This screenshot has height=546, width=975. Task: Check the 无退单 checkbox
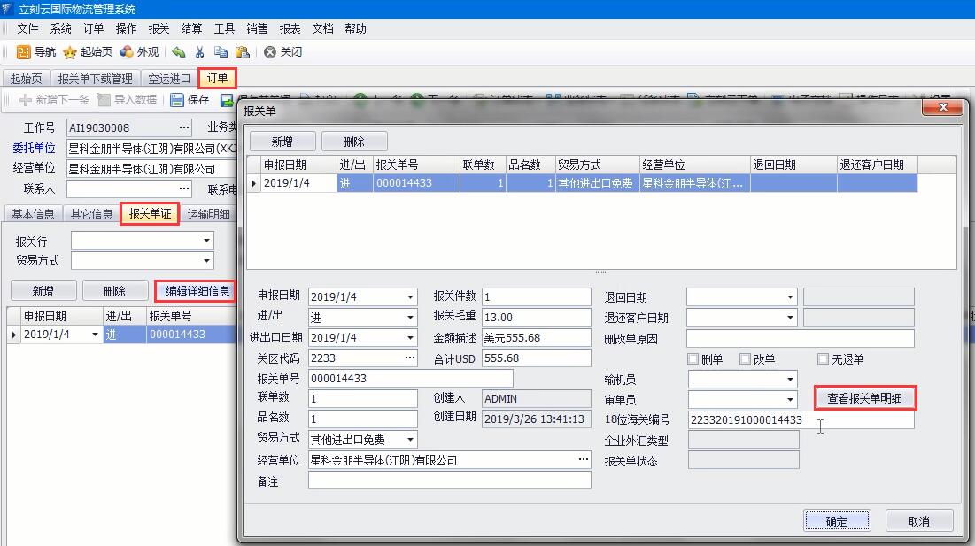click(824, 359)
